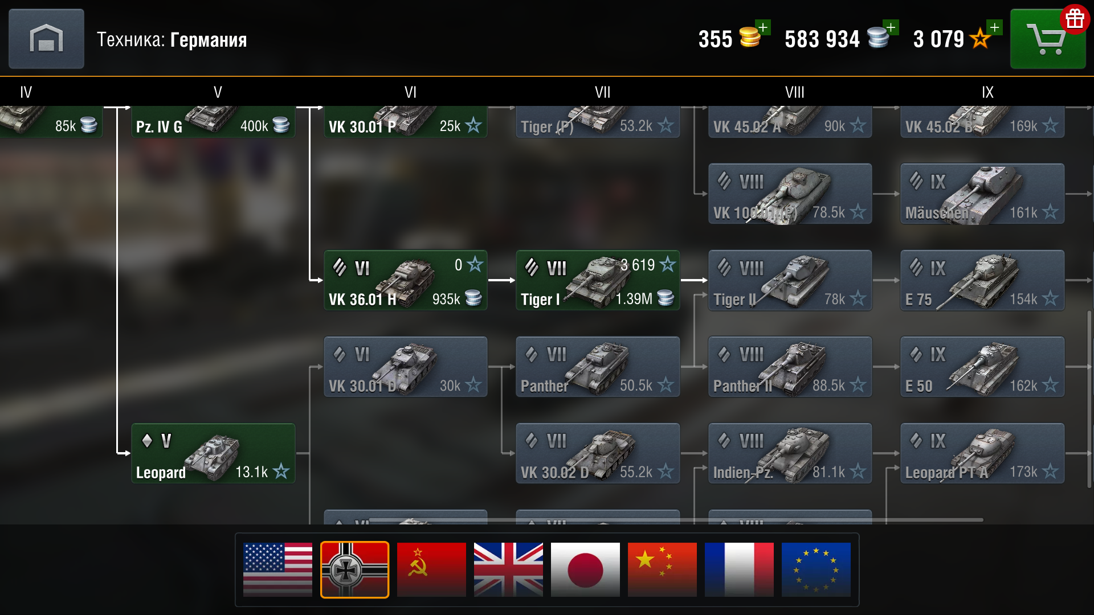Add free experience with plus icon

[994, 27]
